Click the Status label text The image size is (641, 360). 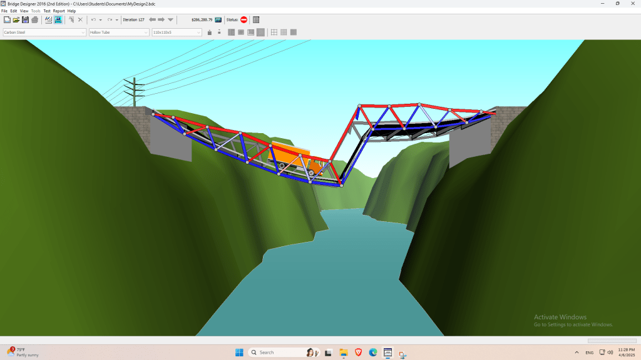pyautogui.click(x=232, y=19)
